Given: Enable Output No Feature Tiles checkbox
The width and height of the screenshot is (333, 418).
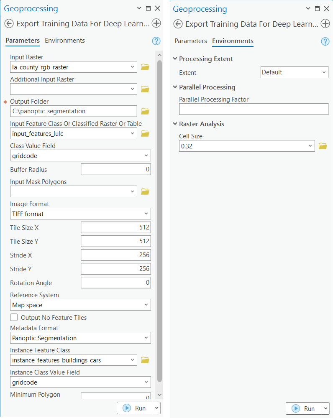Looking at the screenshot, I should [14, 317].
